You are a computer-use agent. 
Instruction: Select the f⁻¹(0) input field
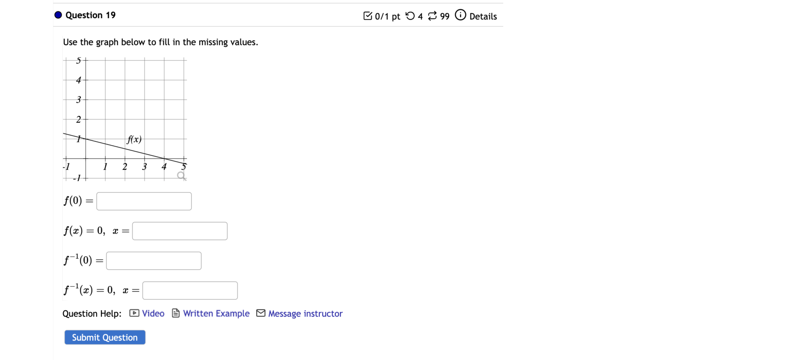point(153,260)
